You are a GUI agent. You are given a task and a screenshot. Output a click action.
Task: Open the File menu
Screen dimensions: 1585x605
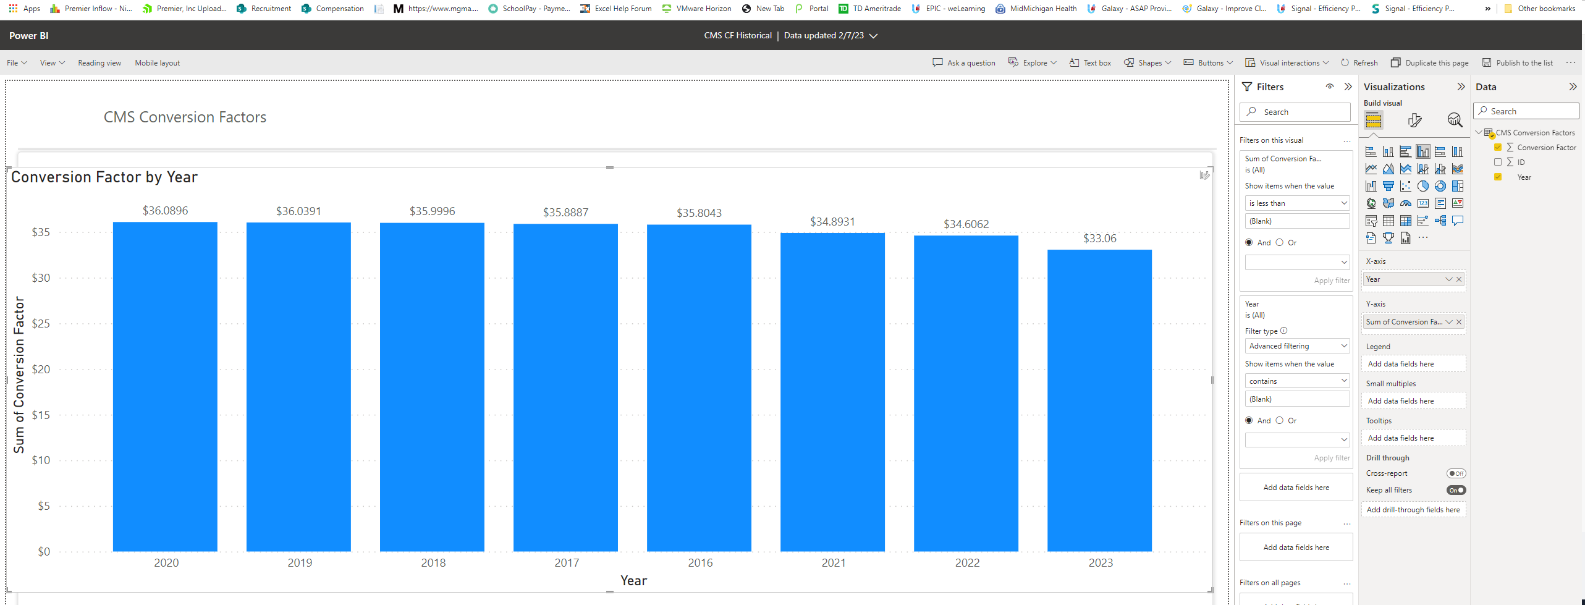pyautogui.click(x=17, y=63)
